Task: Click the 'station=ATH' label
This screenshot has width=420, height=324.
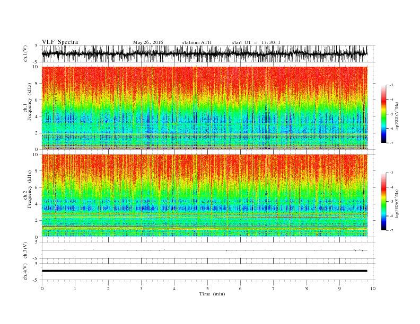Action: pyautogui.click(x=197, y=42)
